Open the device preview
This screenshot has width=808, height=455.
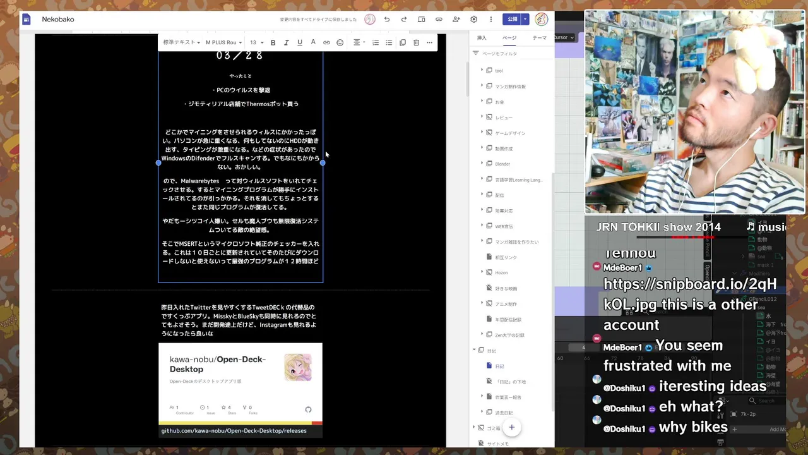pos(422,19)
